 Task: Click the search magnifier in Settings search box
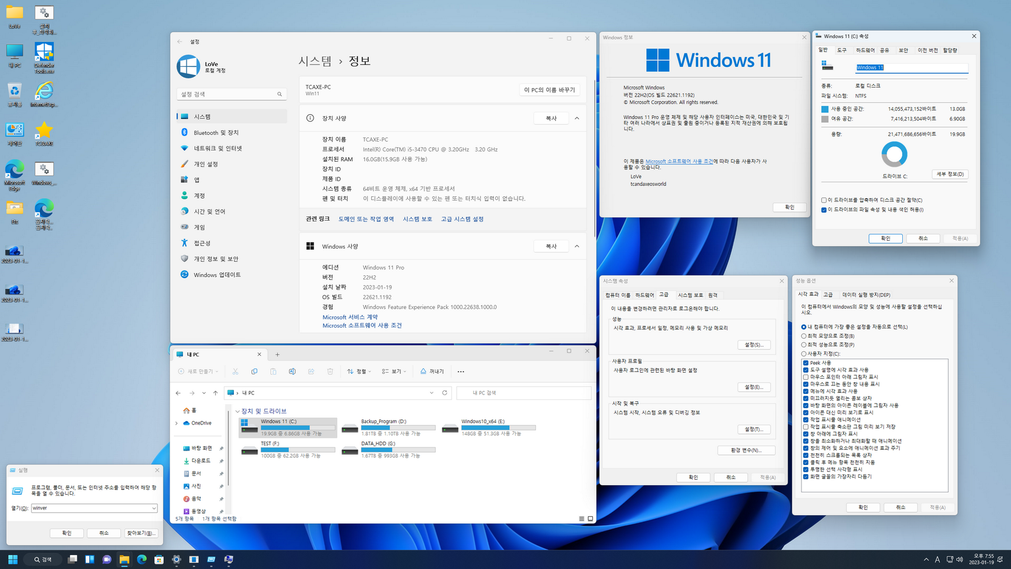click(x=279, y=94)
